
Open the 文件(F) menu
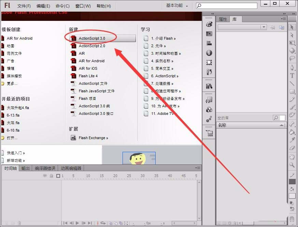click(24, 6)
